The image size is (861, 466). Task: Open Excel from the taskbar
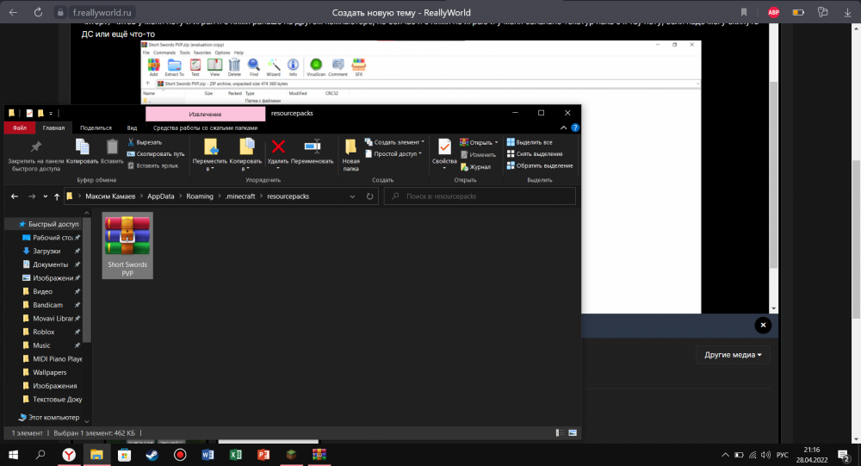click(236, 455)
